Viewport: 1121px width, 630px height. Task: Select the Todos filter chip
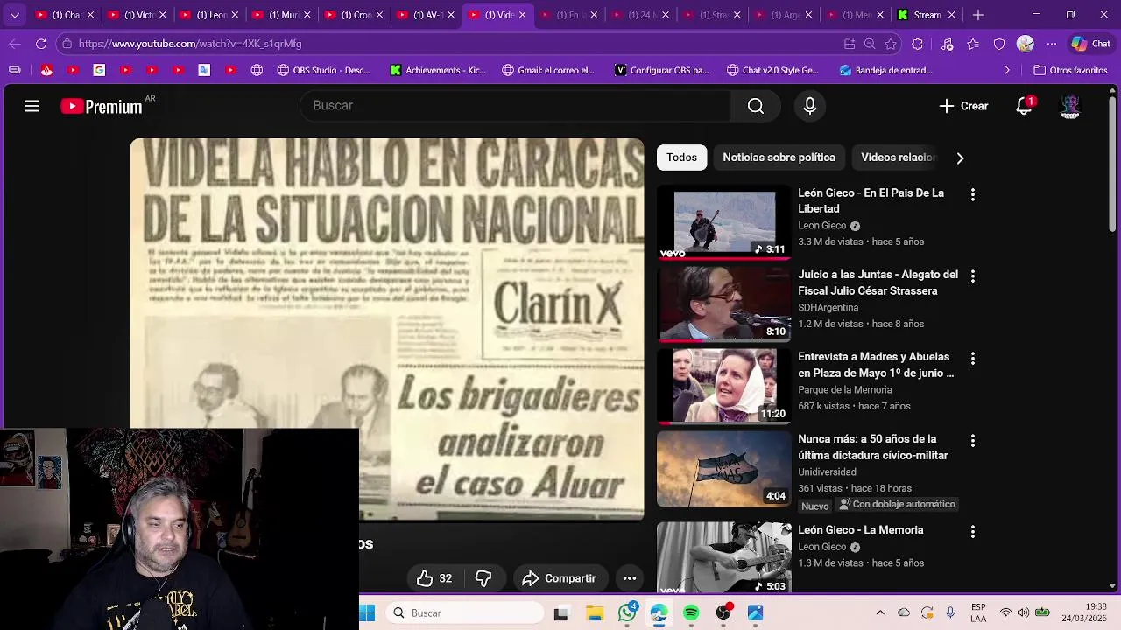click(x=681, y=157)
